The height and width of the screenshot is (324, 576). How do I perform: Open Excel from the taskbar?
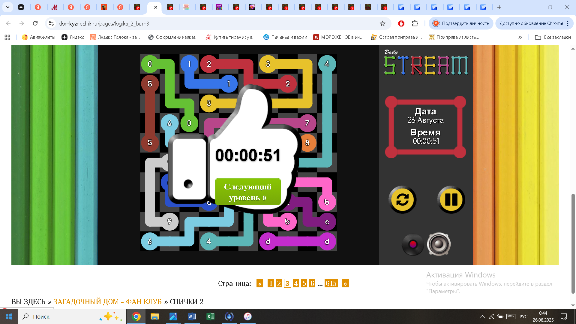(210, 316)
